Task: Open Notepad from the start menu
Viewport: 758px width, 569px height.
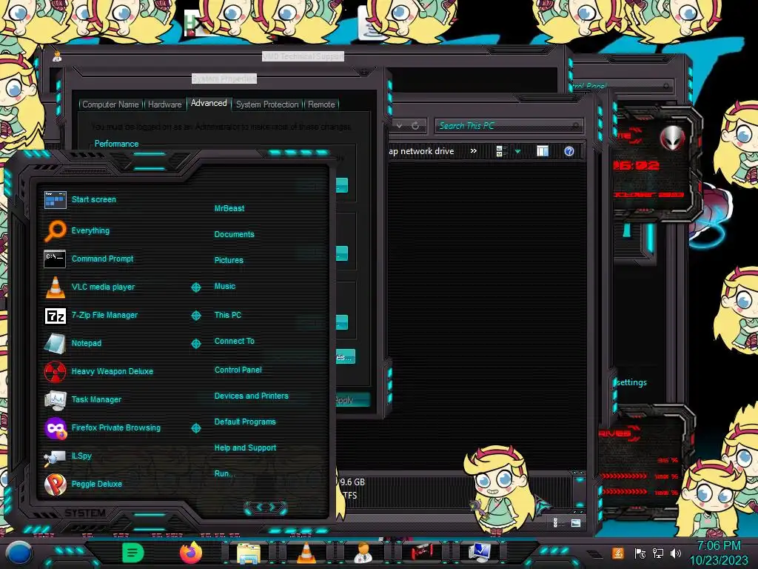Action: [87, 343]
